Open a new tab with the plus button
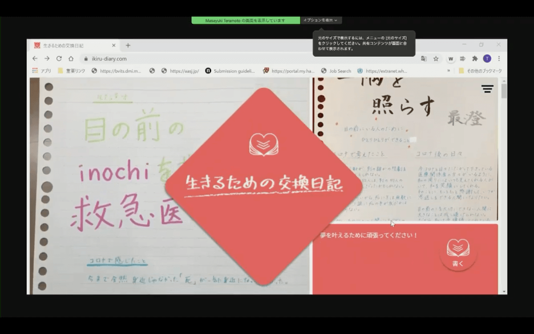 (128, 45)
